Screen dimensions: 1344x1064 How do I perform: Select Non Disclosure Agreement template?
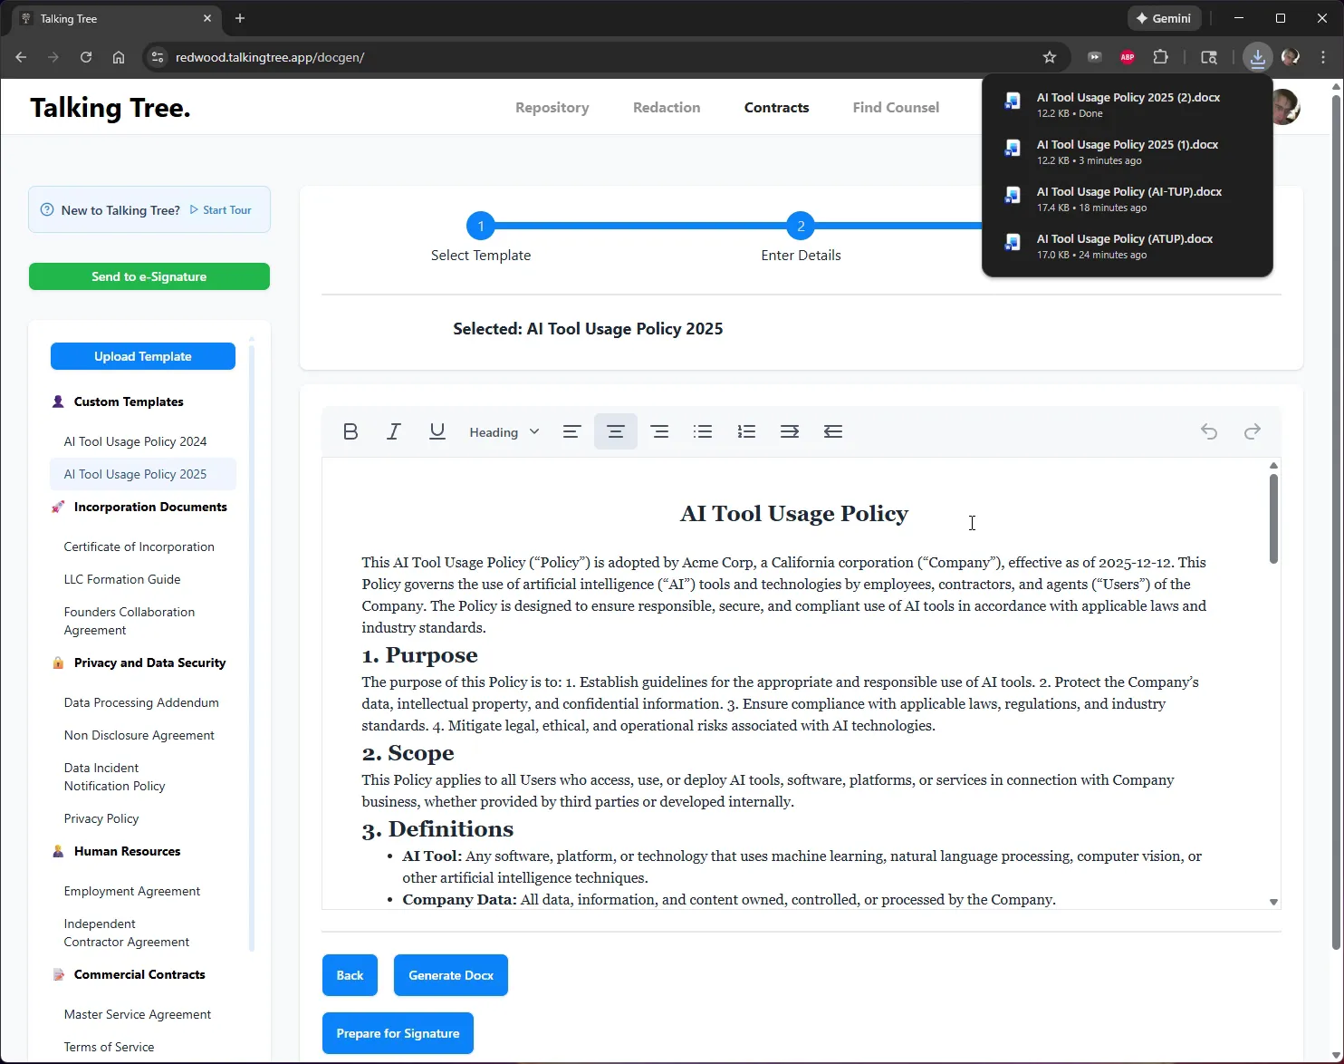(x=139, y=735)
